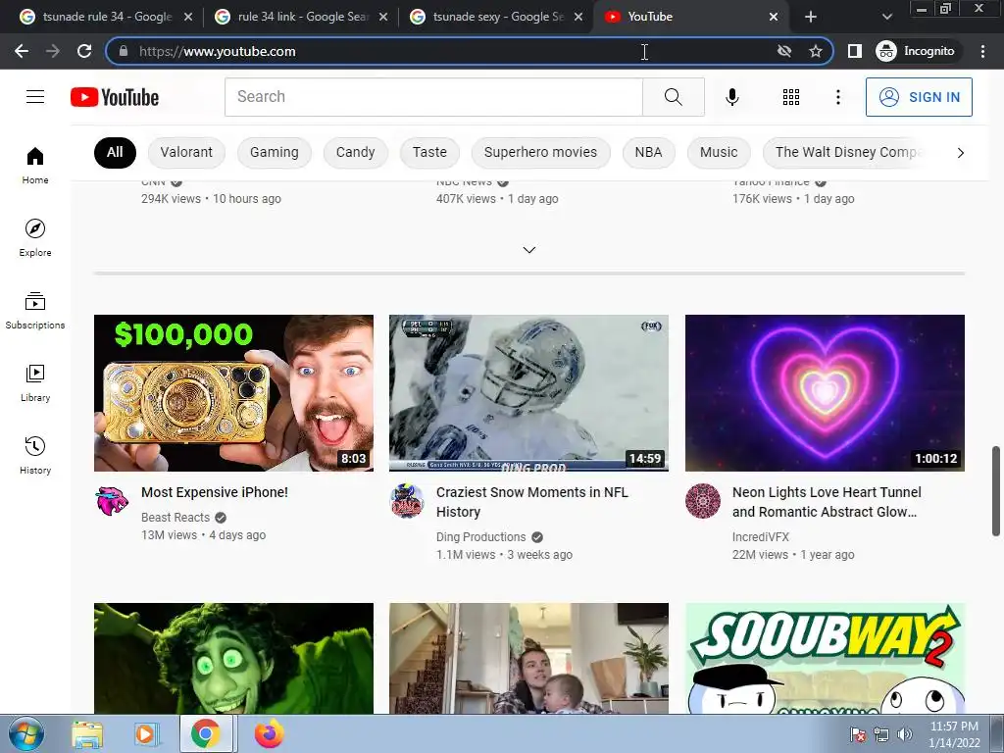Select the Superhero movies chip
Screen dimensions: 1004x753
540,152
